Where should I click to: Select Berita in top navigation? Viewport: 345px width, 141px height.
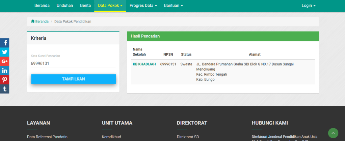(x=85, y=6)
